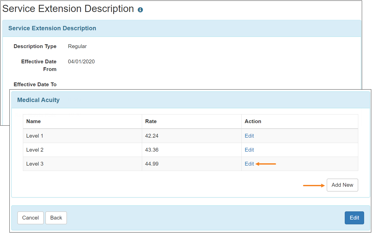The height and width of the screenshot is (233, 372).
Task: Click the 43.36 rate value
Action: [152, 150]
